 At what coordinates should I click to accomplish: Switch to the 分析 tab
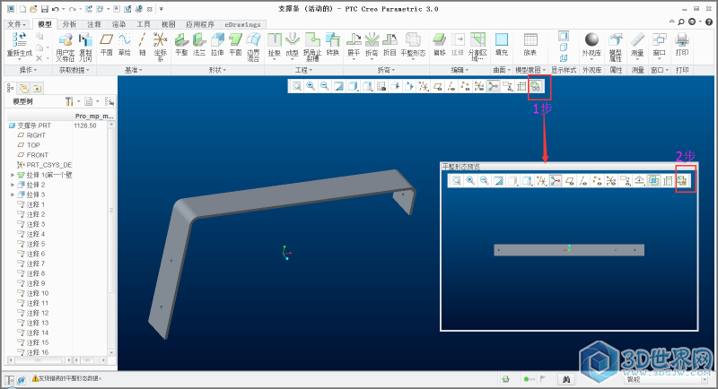(69, 24)
